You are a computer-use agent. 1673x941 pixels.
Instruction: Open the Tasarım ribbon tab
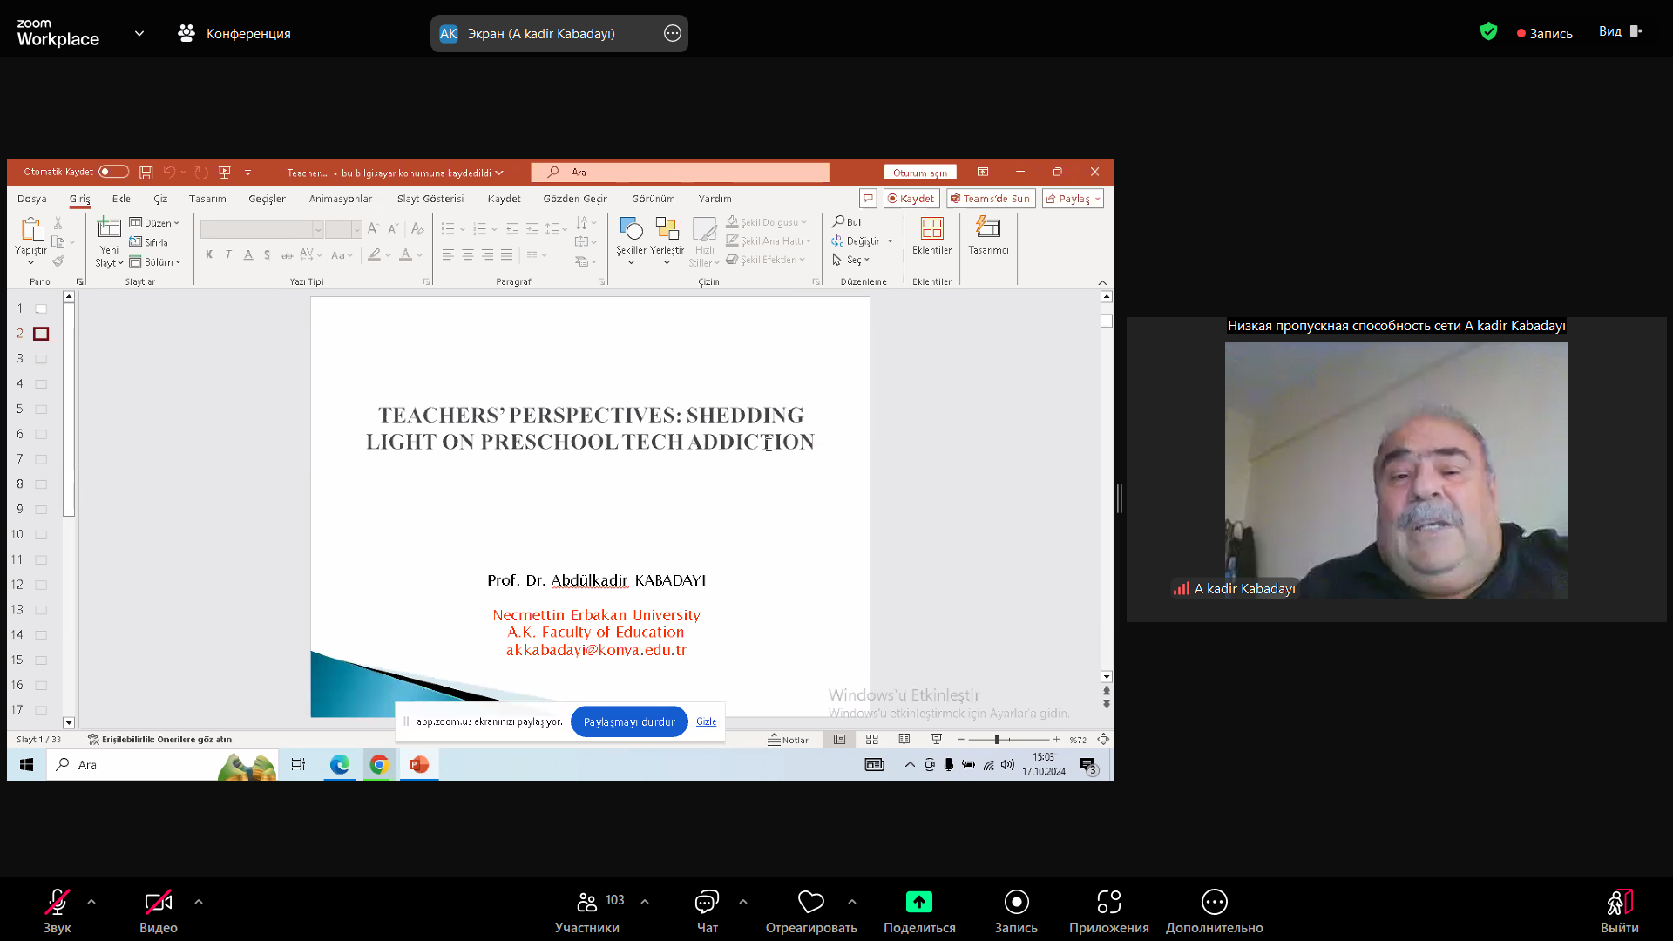tap(207, 199)
